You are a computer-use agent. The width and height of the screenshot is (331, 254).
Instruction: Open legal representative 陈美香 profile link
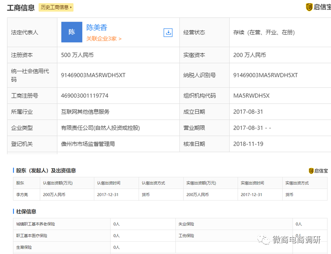pos(96,27)
